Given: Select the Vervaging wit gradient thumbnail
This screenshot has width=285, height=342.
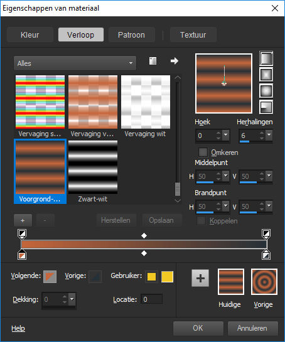Looking at the screenshot, I should (146, 102).
